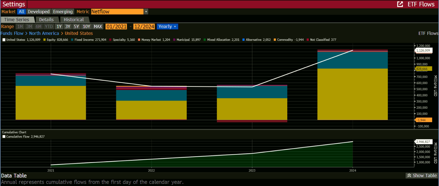Click the Data Table heading
Screen dimensions: 439x186
click(x=14, y=176)
